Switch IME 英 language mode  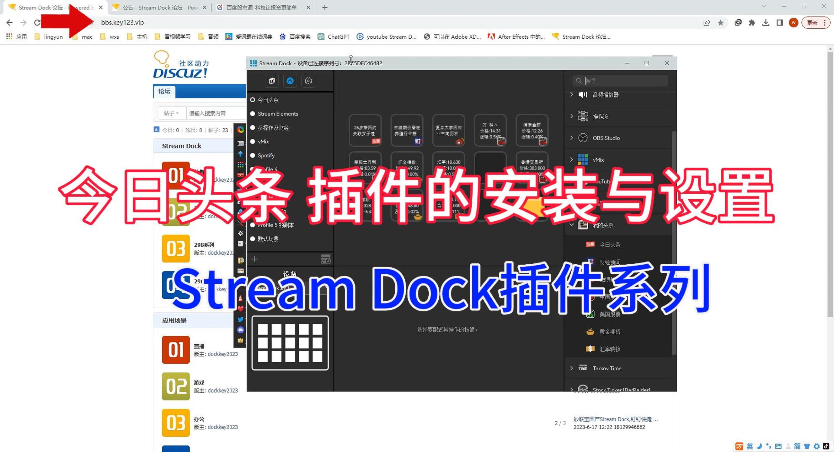click(x=749, y=446)
